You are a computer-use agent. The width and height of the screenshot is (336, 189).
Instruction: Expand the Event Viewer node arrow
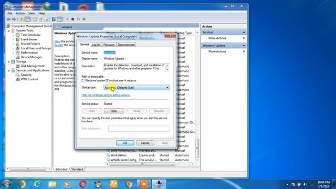click(x=14, y=39)
